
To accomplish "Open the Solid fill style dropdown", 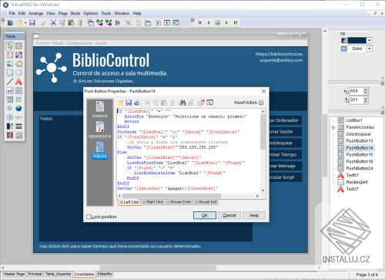I will 369,49.
